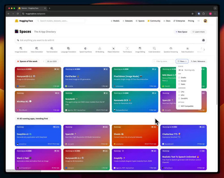The image size is (224, 178).
Task: Click the page vertical scrollbar
Action: coord(217,61)
